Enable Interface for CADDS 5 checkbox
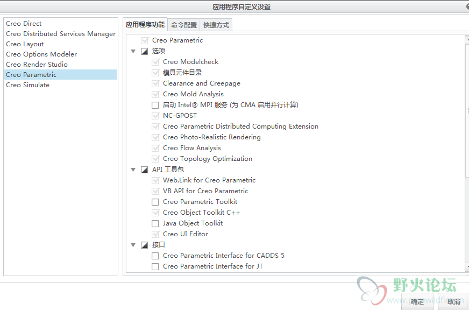Image resolution: width=469 pixels, height=310 pixels. tap(155, 256)
